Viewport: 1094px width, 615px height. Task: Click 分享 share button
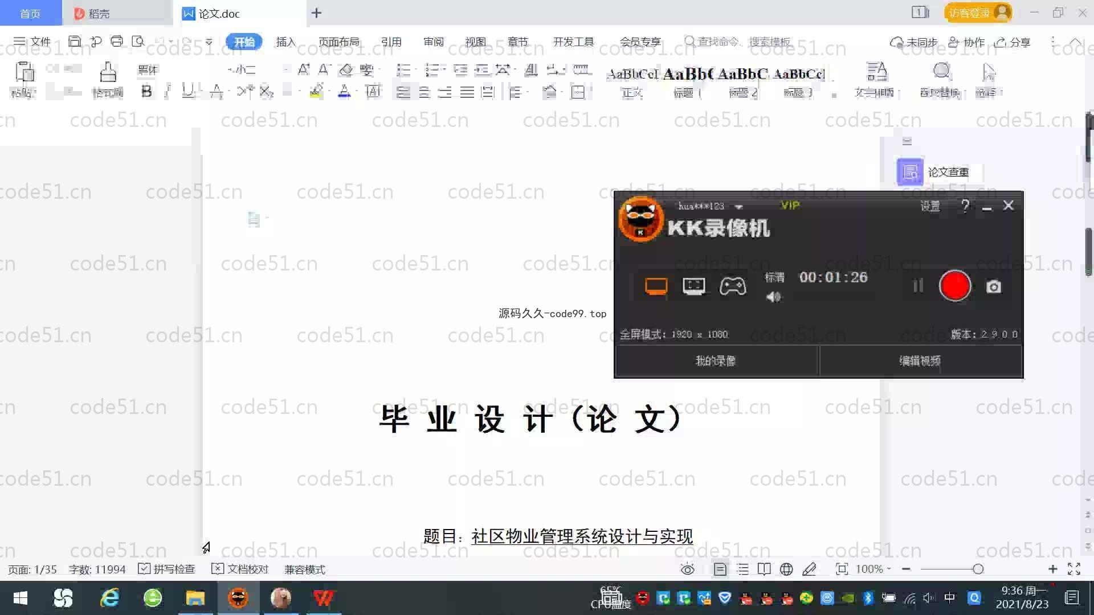1013,42
